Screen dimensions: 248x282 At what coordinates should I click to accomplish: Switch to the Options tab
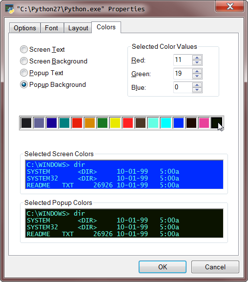(25, 28)
